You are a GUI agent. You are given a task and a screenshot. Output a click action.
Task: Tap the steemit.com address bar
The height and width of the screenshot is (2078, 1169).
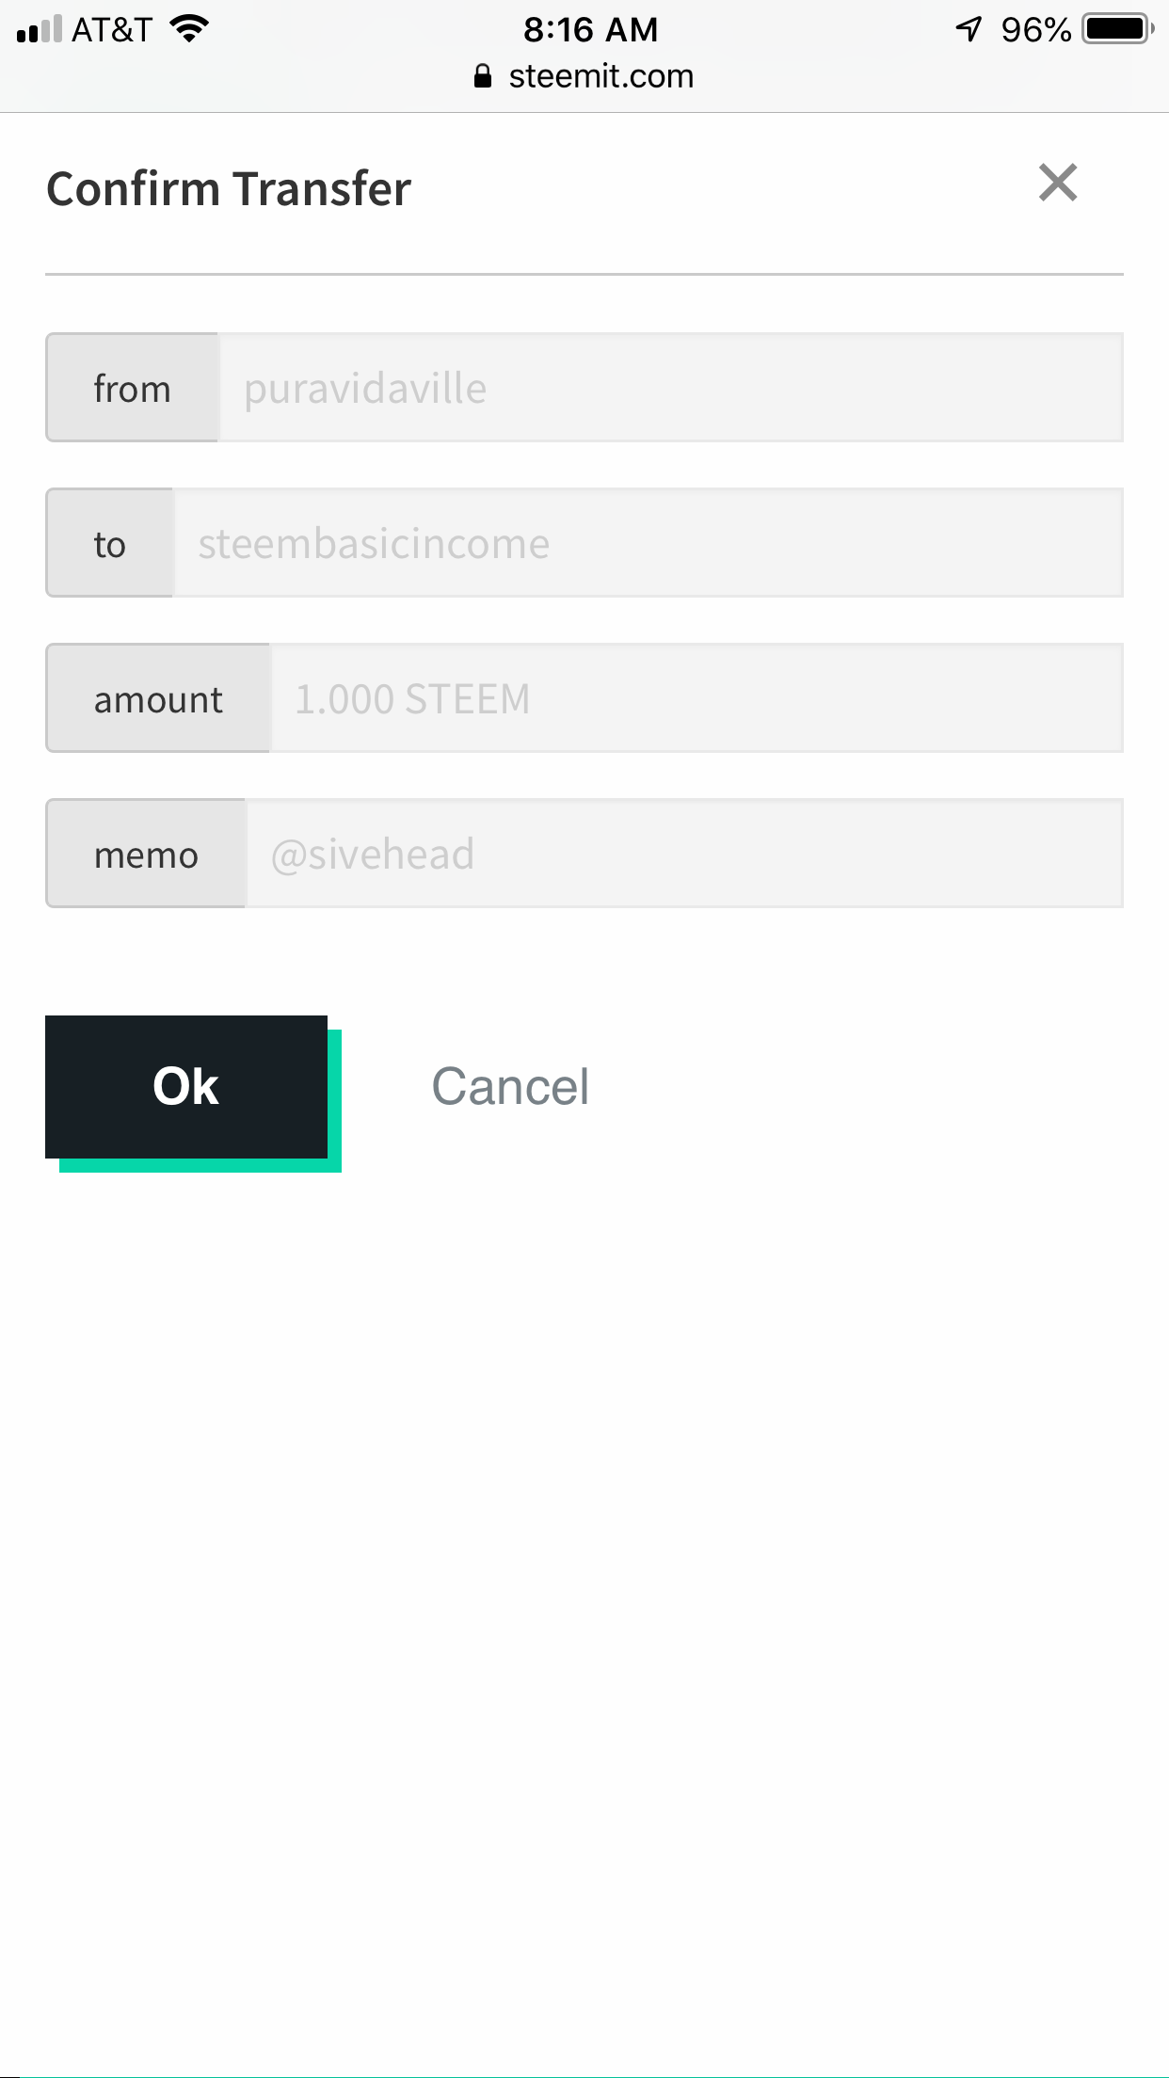[x=584, y=76]
